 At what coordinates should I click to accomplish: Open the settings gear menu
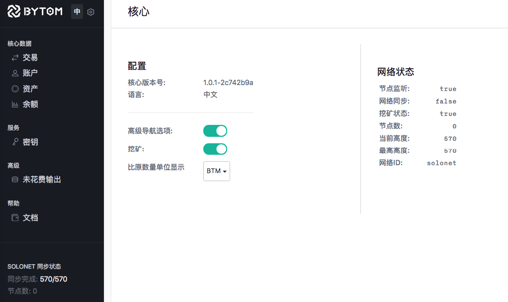(91, 11)
